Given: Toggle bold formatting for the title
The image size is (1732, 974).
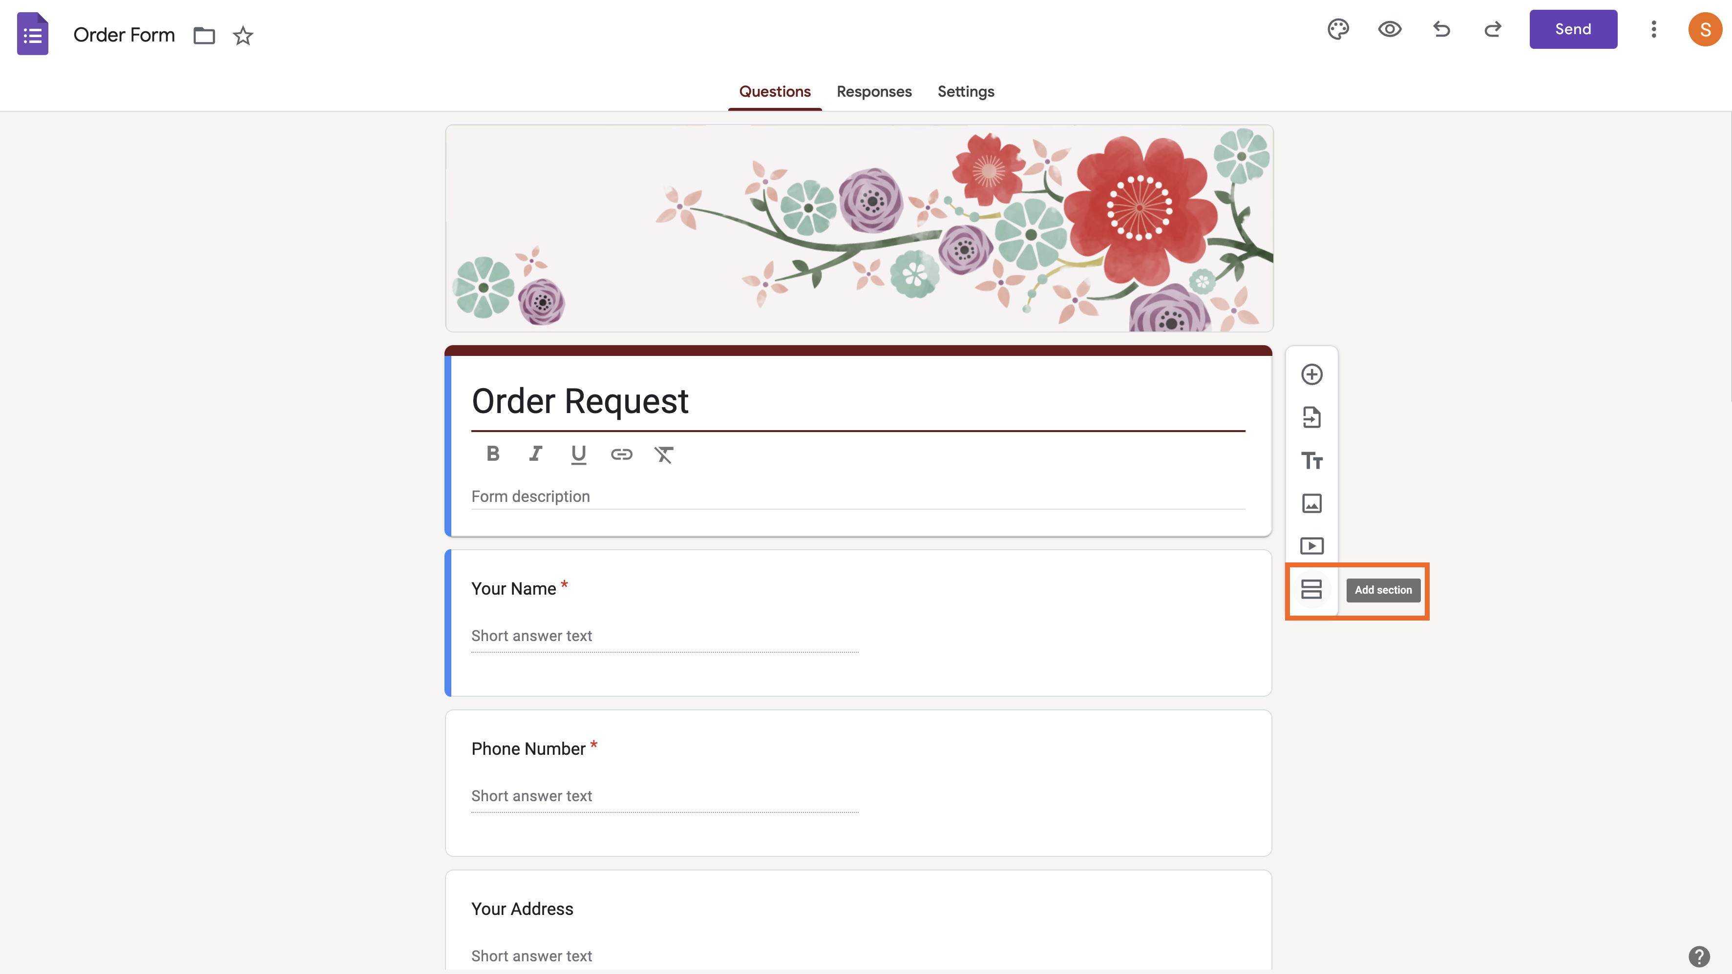Looking at the screenshot, I should pyautogui.click(x=493, y=455).
